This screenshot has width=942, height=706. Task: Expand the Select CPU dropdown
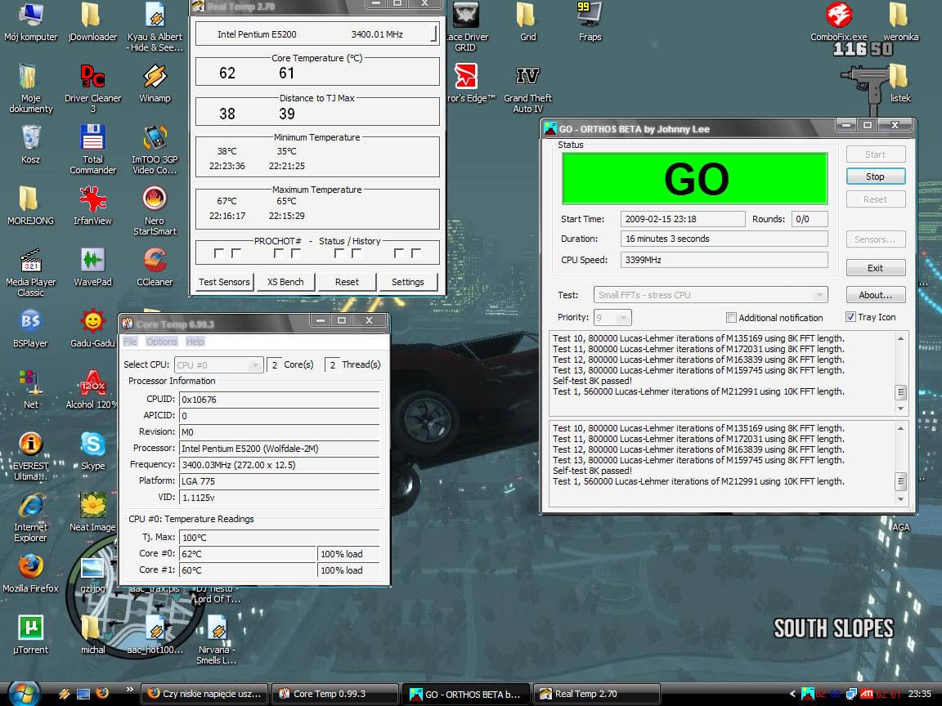pyautogui.click(x=218, y=364)
